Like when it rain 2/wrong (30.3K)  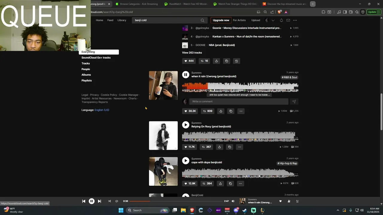(190, 111)
